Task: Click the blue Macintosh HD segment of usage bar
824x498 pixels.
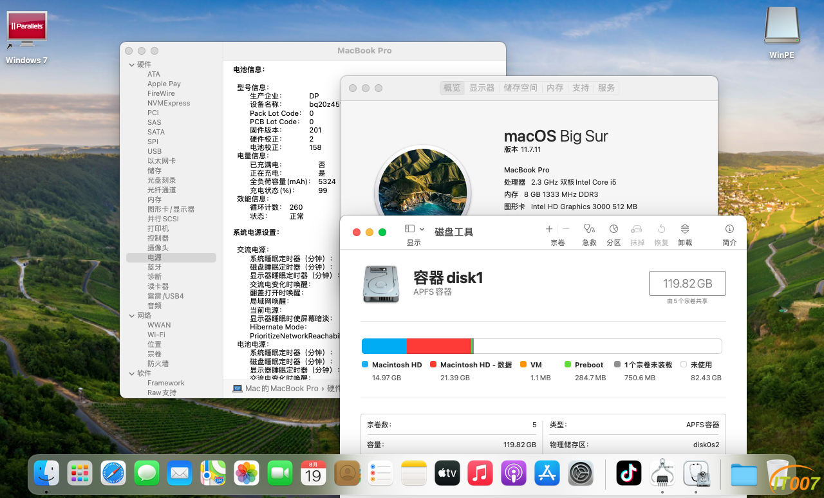Action: (x=384, y=346)
